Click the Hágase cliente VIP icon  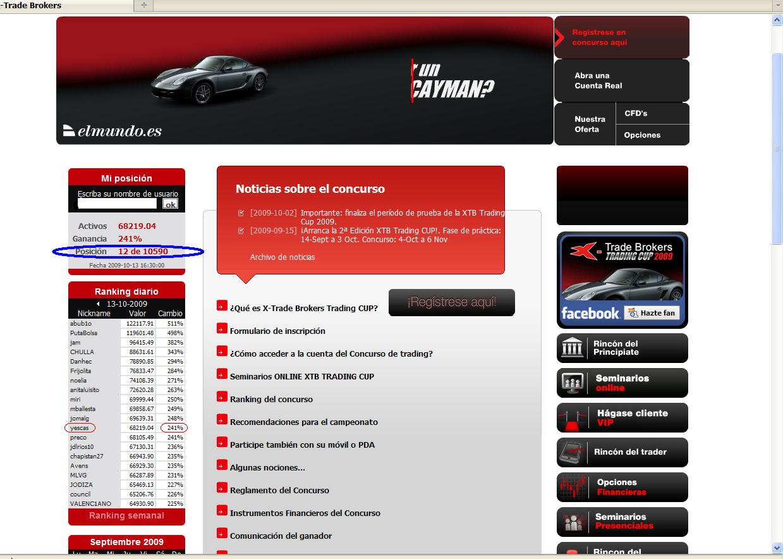coord(573,417)
